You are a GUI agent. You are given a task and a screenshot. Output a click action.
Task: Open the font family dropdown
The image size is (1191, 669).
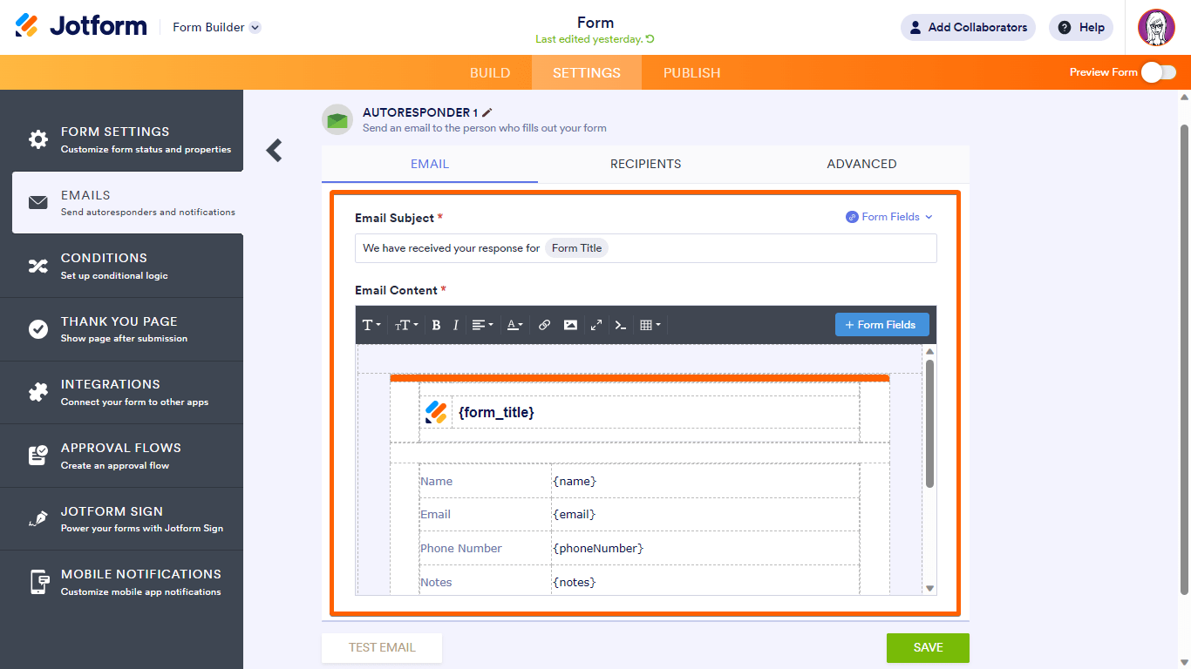[371, 325]
